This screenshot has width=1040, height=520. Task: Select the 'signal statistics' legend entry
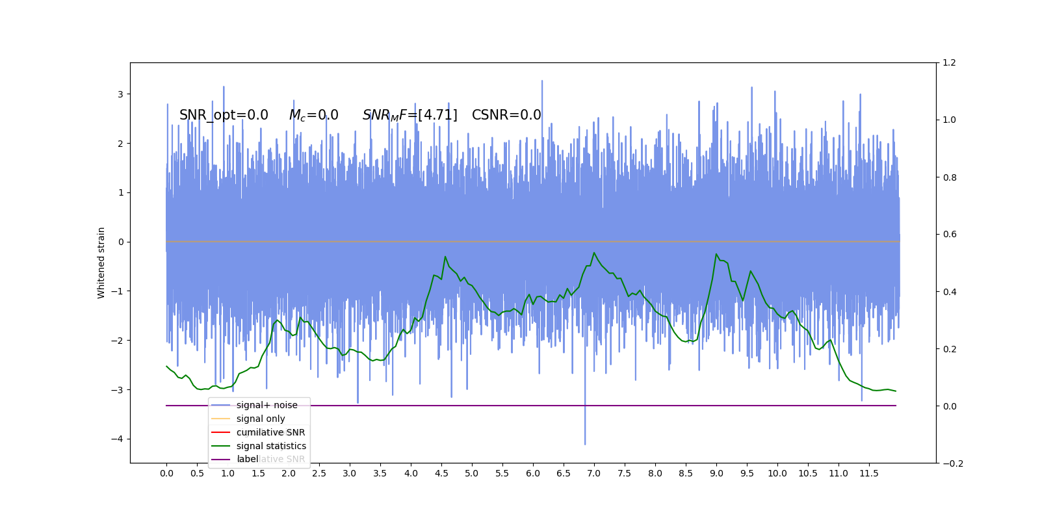coord(271,446)
